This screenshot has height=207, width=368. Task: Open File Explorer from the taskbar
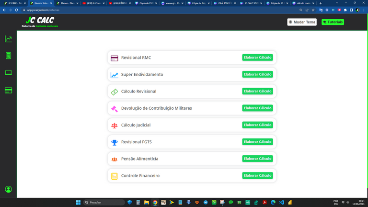(x=147, y=202)
